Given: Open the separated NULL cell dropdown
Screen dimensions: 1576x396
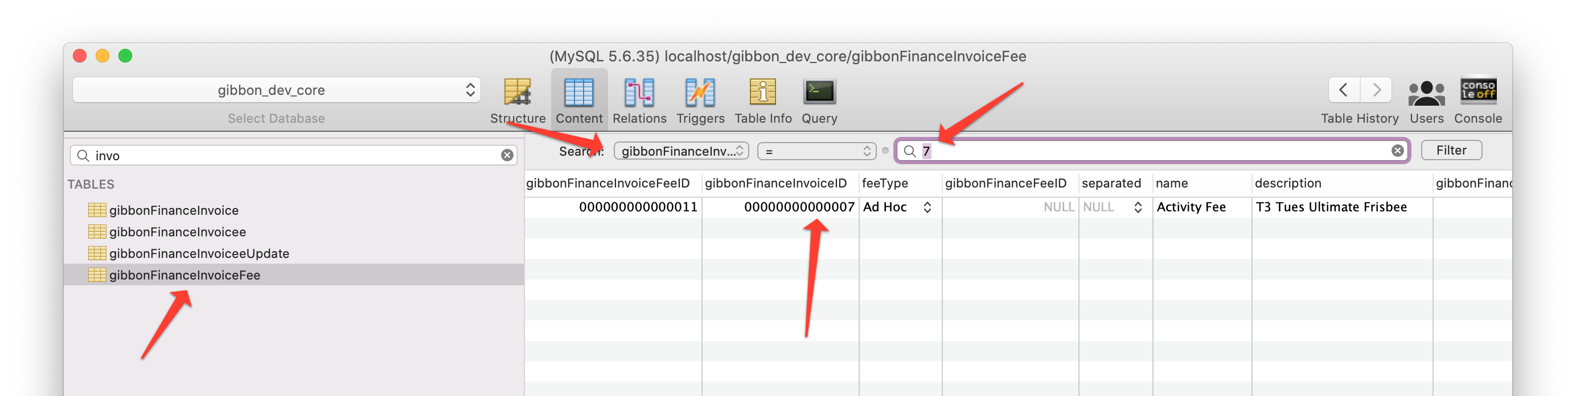Looking at the screenshot, I should 1138,207.
